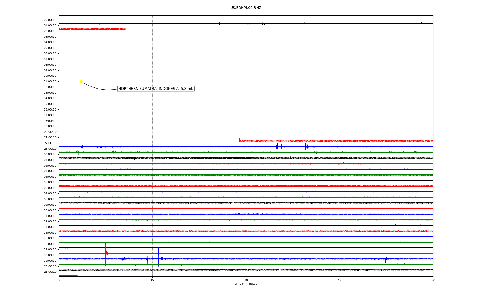Image resolution: width=492 pixels, height=307 pixels.
Task: Click the top 00:00:10 time label
Action: 50,20
